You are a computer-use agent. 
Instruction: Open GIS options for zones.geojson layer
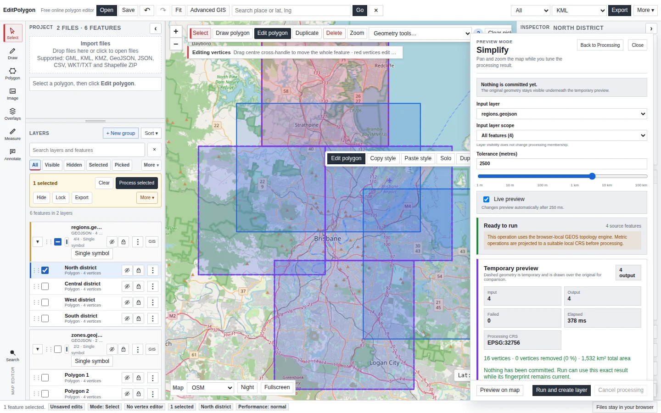pyautogui.click(x=152, y=349)
